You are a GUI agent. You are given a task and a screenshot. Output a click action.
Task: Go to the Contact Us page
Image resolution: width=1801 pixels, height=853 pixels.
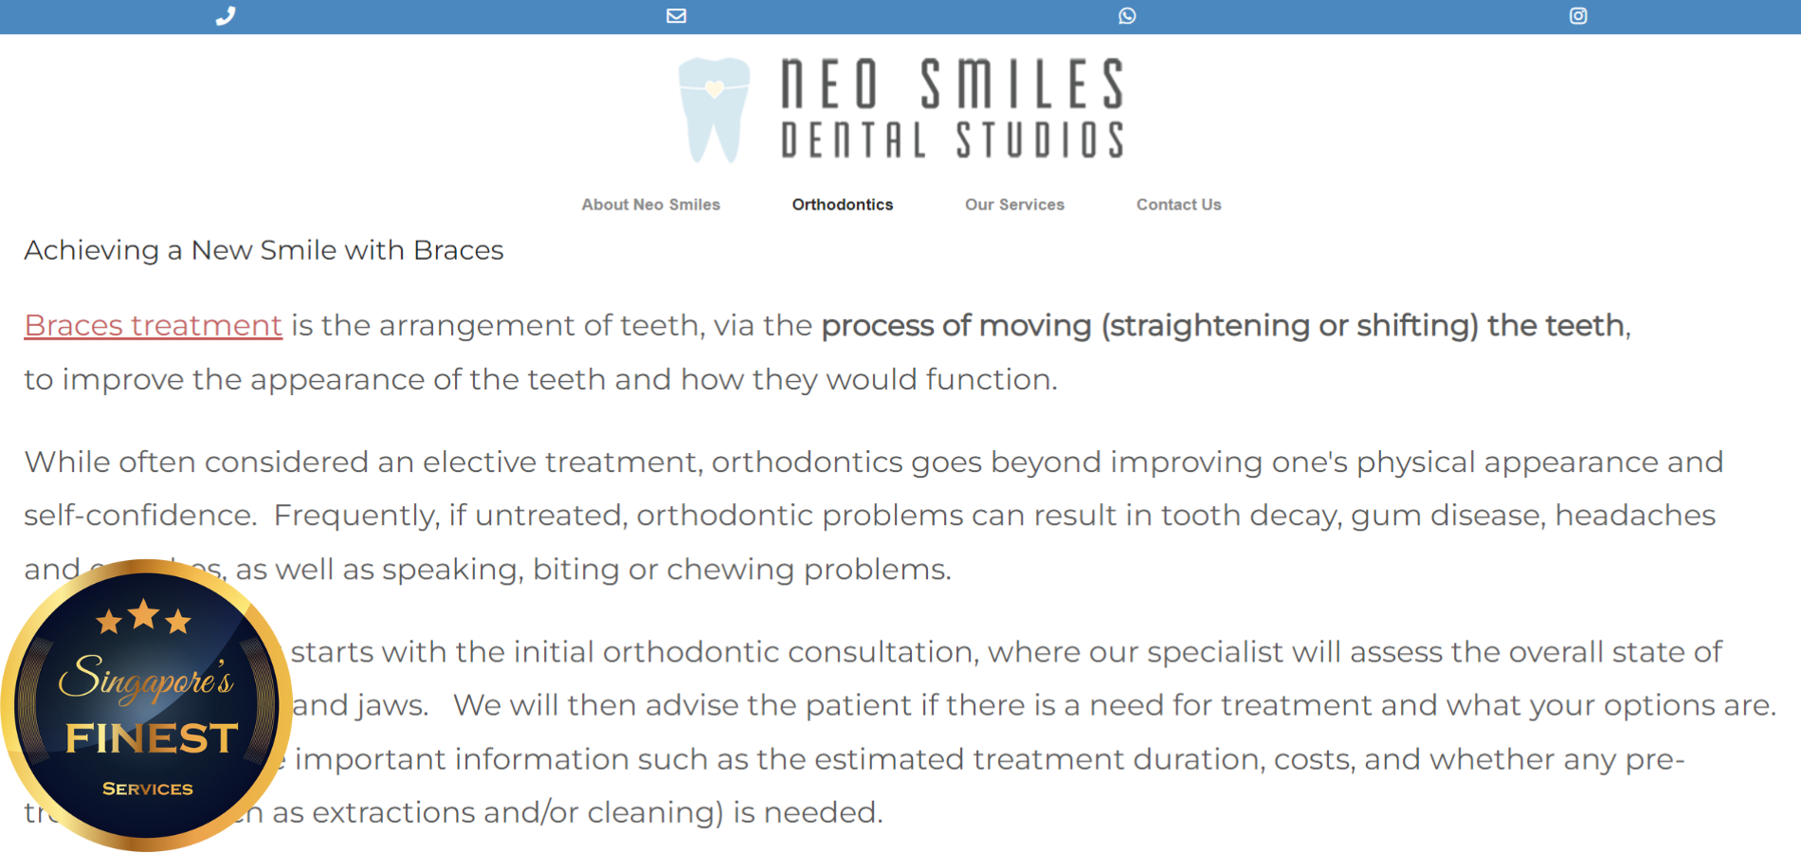click(x=1178, y=205)
